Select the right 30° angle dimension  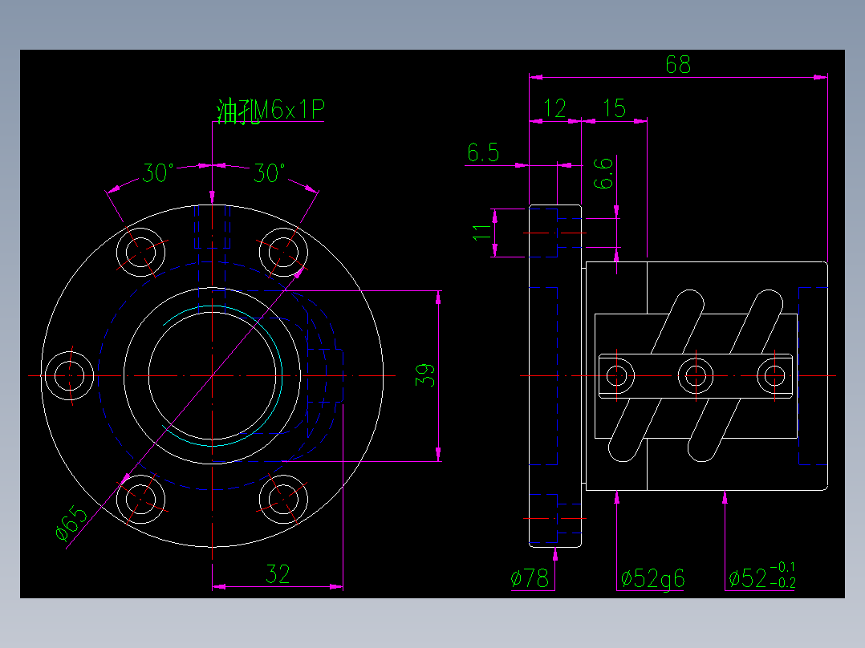click(270, 173)
